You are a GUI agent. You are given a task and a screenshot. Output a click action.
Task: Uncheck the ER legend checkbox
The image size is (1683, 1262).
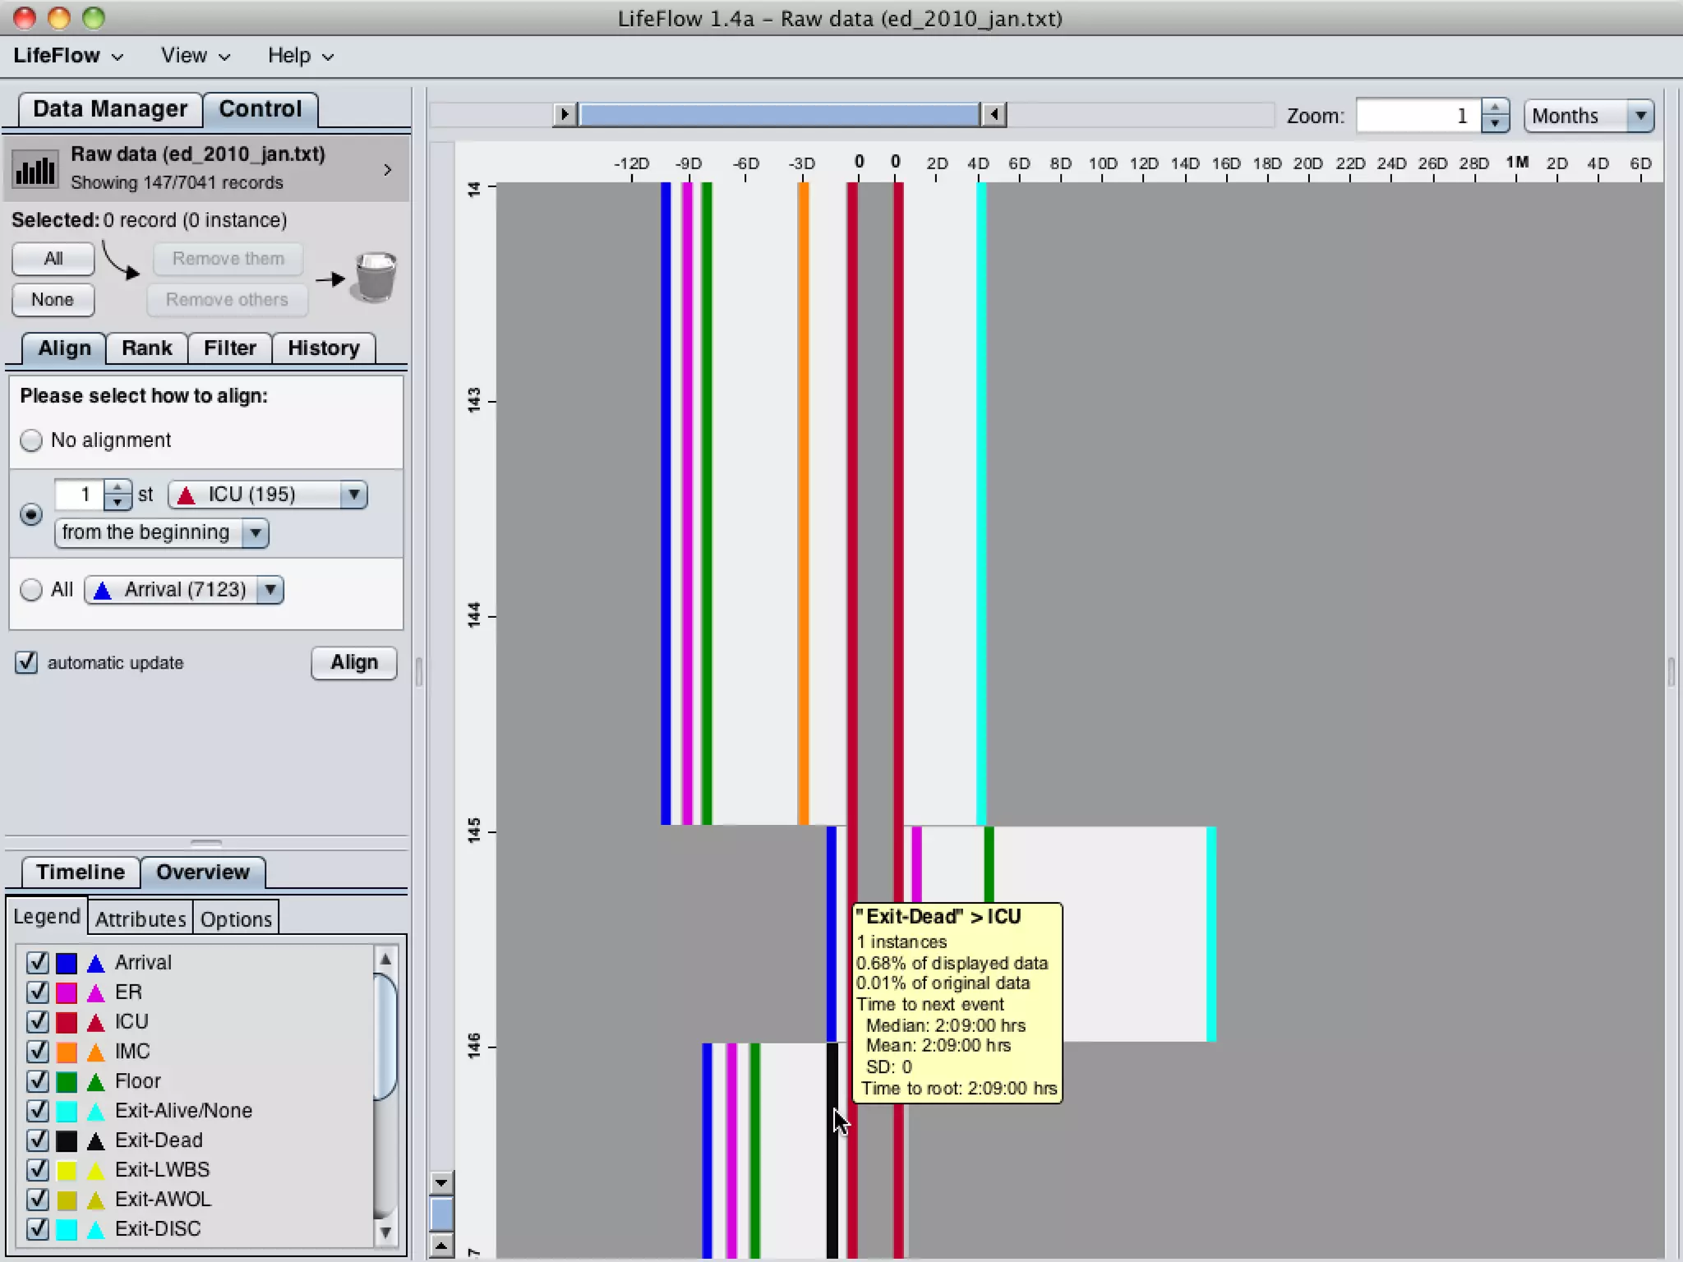pos(38,993)
